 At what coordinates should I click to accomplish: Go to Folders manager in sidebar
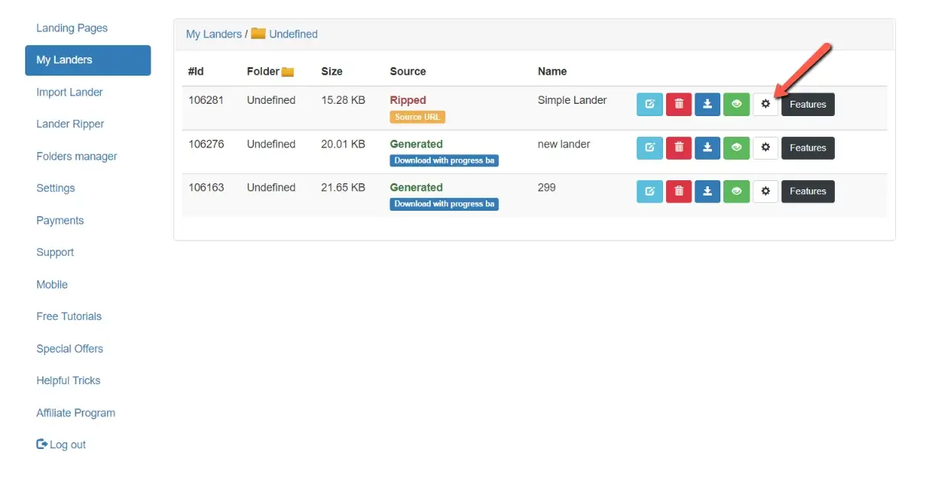[x=76, y=157]
